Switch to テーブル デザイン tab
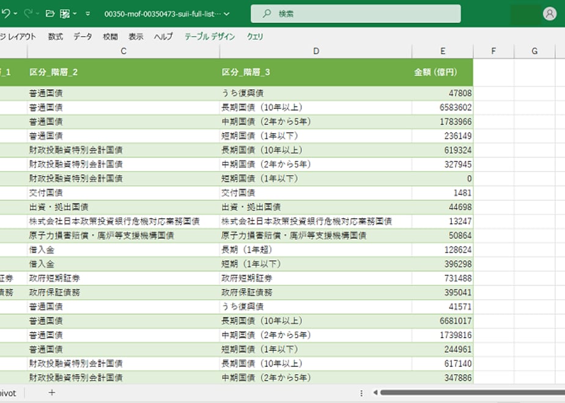This screenshot has height=403, width=565. 210,37
